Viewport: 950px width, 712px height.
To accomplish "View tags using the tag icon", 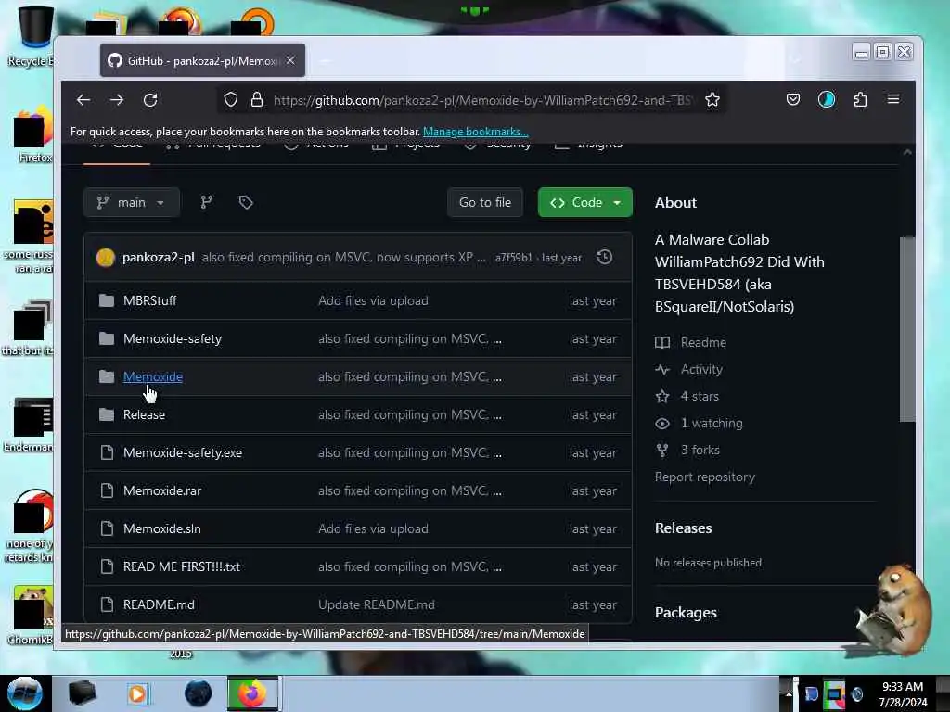I will (x=245, y=202).
